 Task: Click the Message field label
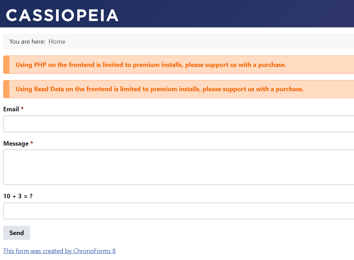16,144
